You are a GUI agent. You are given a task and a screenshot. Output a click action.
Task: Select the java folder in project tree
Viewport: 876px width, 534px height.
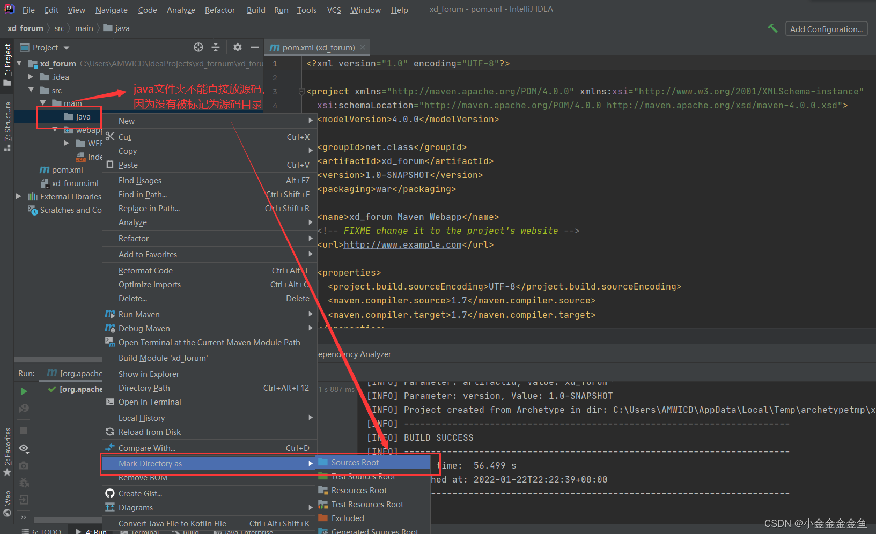77,116
